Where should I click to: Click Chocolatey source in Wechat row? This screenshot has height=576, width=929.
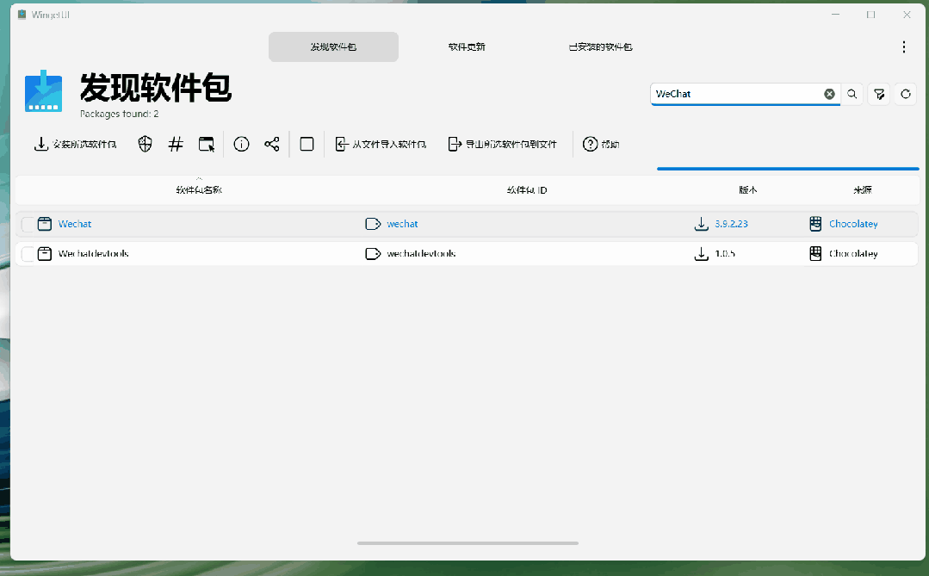pos(853,224)
